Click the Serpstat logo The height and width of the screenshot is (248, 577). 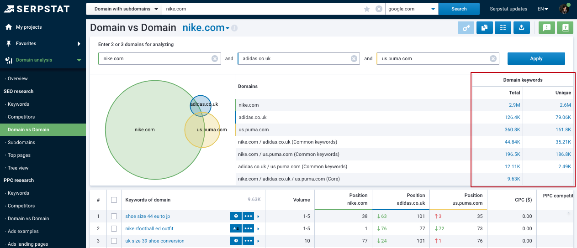coord(37,9)
